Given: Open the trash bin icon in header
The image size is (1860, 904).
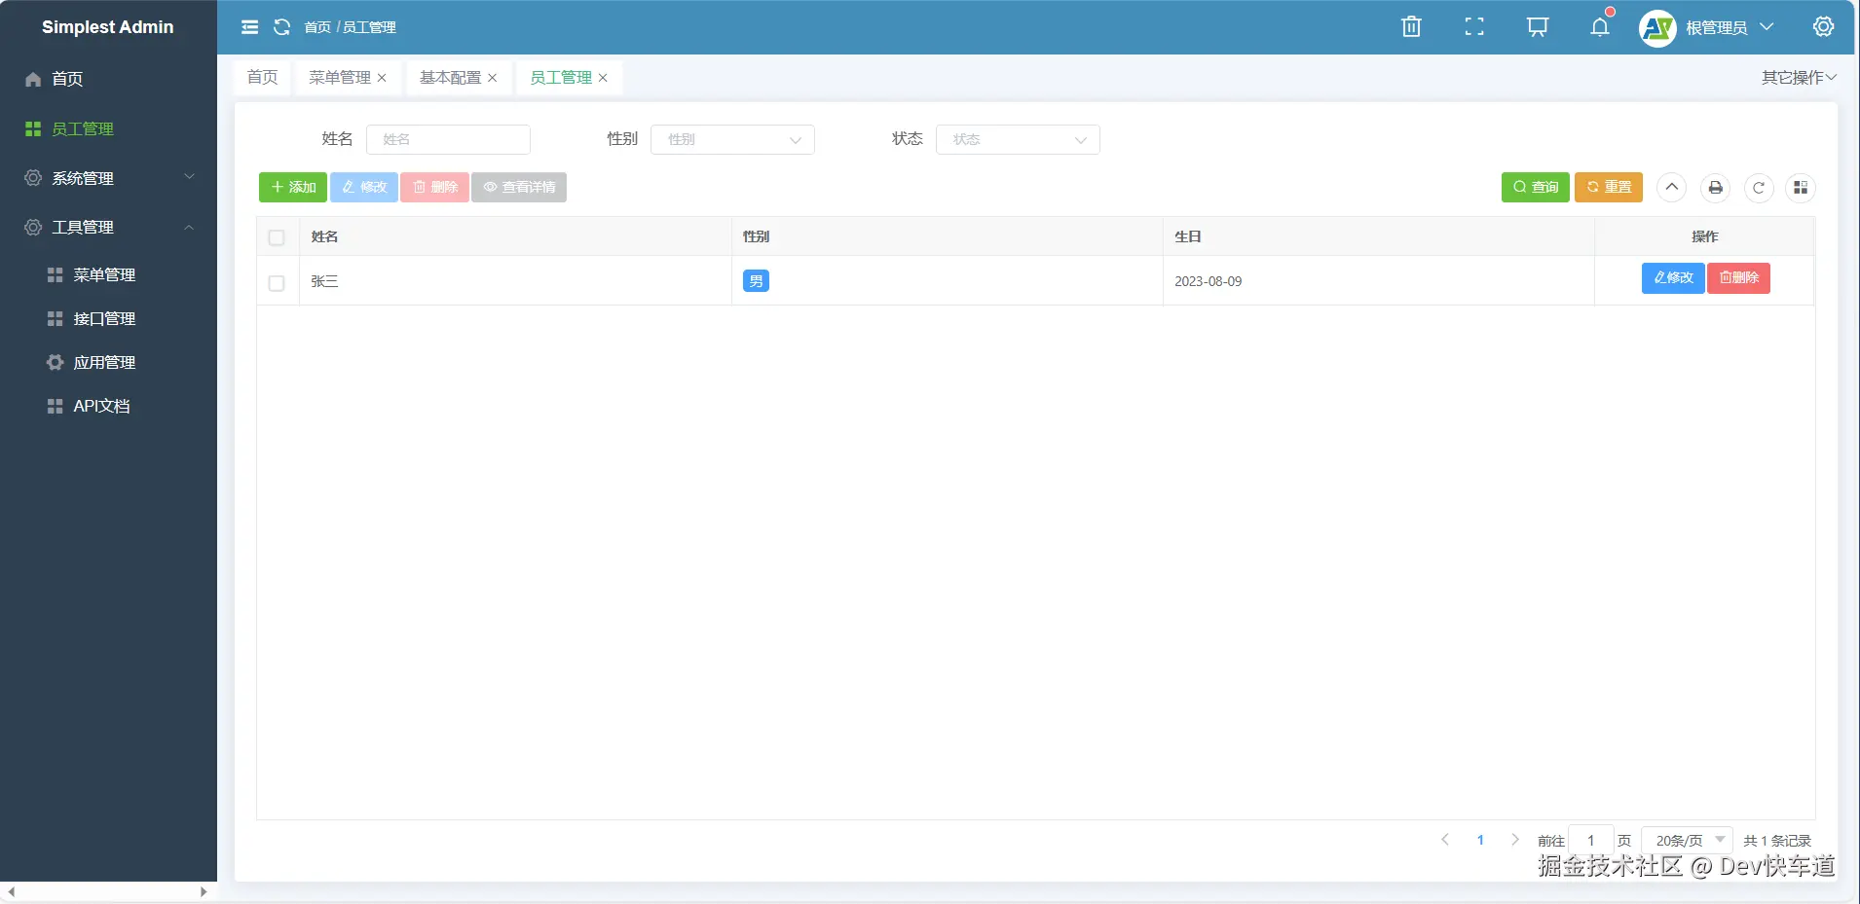Looking at the screenshot, I should 1411,27.
